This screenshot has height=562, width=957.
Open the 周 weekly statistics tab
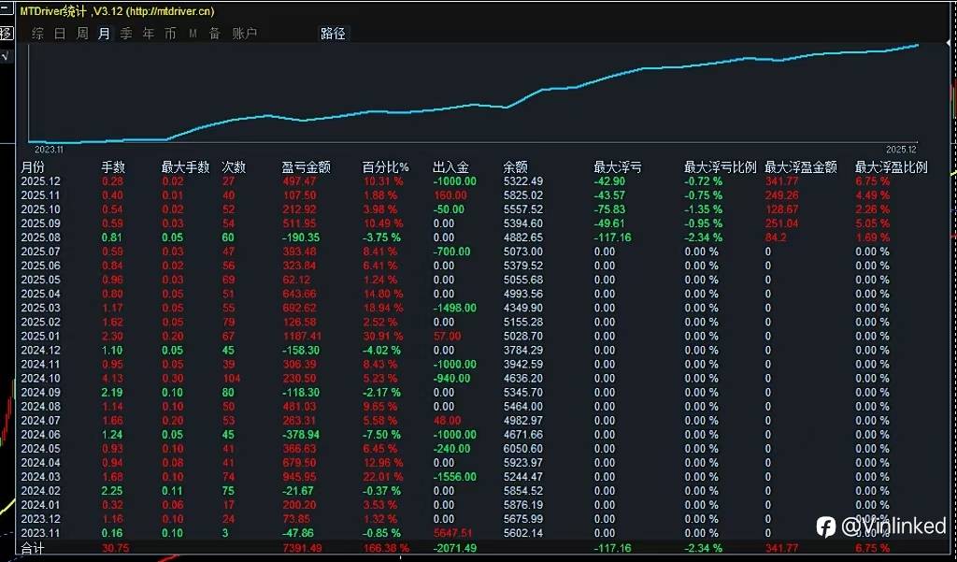(82, 34)
